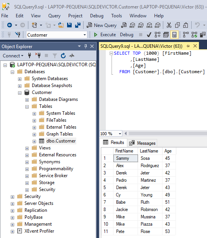This screenshot has height=238, width=207.
Task: Click the Query Options icon
Action: (166, 35)
